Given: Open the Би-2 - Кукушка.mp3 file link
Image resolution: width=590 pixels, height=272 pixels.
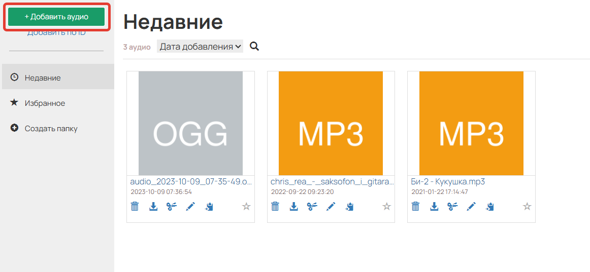Looking at the screenshot, I should coord(448,182).
